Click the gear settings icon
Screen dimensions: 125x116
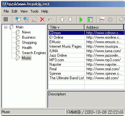[x=110, y=20]
